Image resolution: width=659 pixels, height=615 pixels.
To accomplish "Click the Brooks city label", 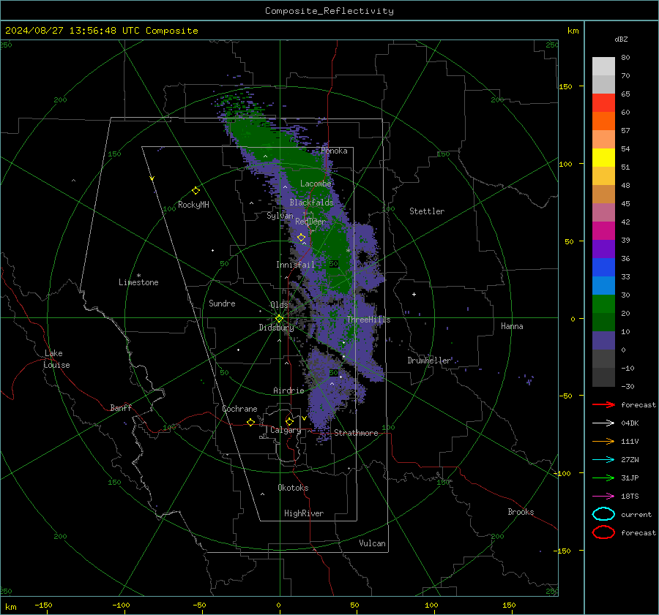I will pyautogui.click(x=521, y=512).
